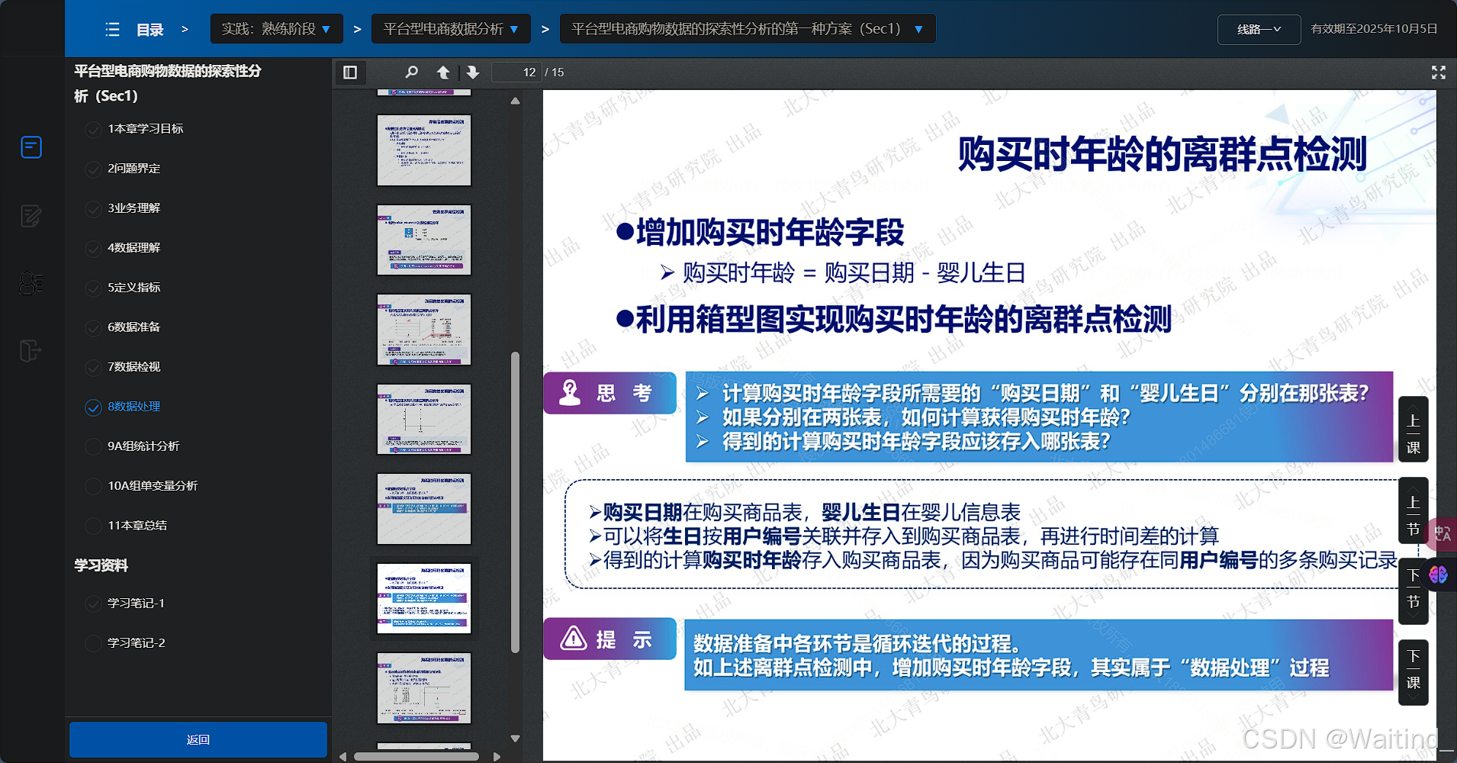The image size is (1457, 763).
Task: Click the thumbnail panel vertical scrollbar
Action: coord(515,502)
